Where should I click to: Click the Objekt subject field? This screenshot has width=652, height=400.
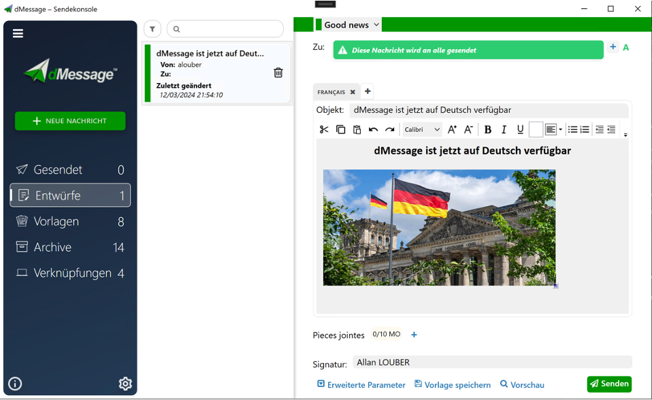coord(488,110)
